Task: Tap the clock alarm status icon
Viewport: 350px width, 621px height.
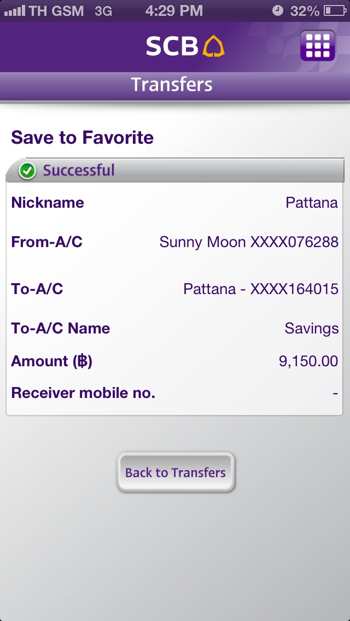Action: [x=278, y=10]
